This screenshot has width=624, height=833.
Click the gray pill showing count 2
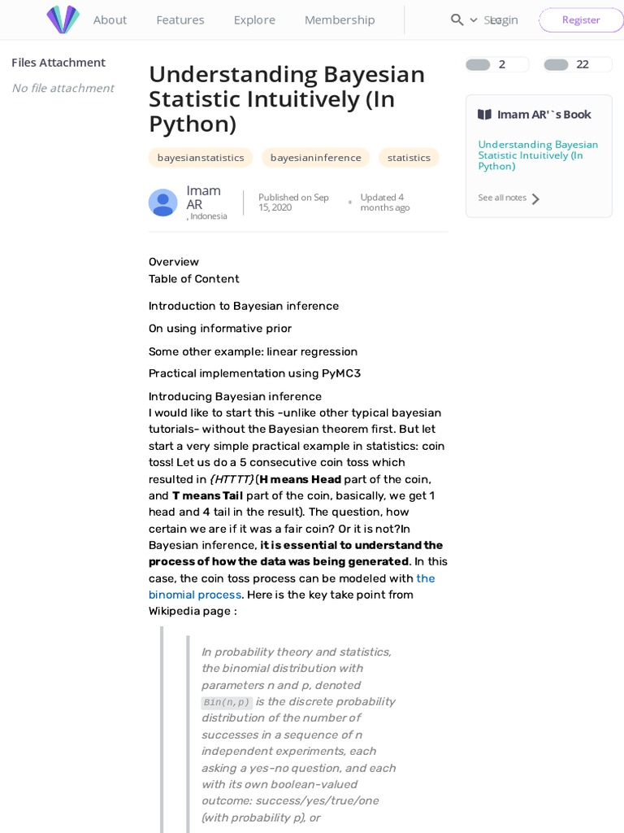[478, 65]
